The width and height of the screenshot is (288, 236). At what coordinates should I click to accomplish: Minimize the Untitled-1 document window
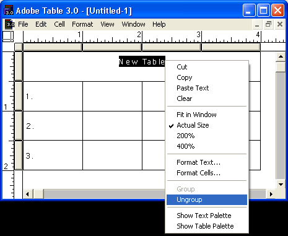click(x=257, y=25)
